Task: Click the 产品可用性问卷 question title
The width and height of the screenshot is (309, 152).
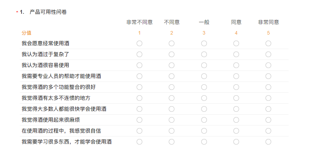Action: pyautogui.click(x=48, y=12)
